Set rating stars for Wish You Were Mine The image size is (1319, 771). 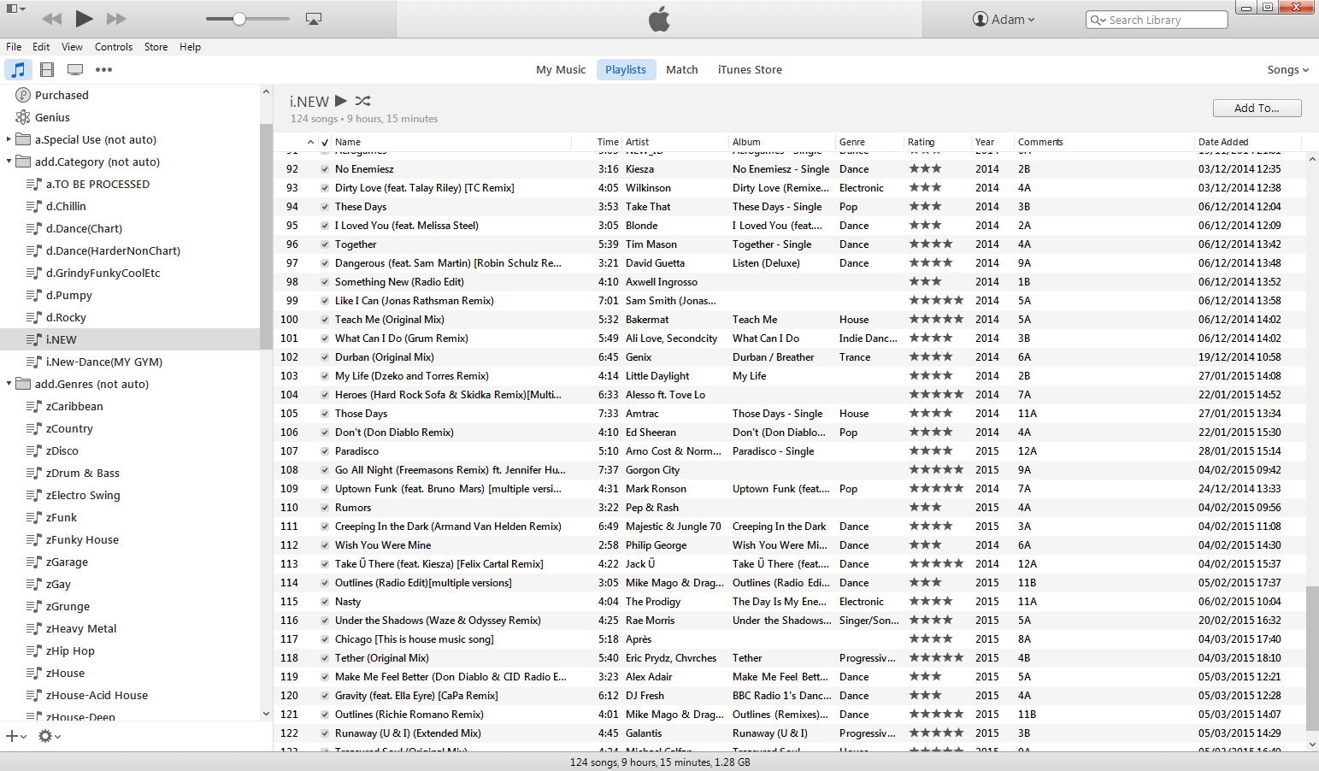click(x=925, y=545)
